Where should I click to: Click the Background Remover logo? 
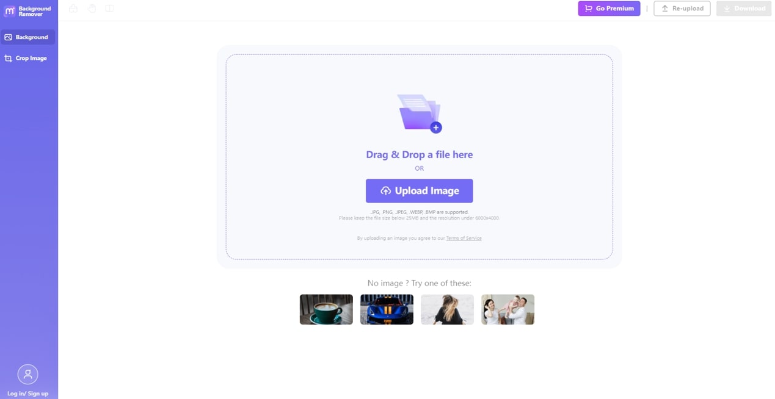(x=27, y=11)
